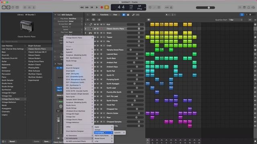The width and height of the screenshot is (257, 144).
Task: Open the Functions menu
Action: click(x=105, y=15)
